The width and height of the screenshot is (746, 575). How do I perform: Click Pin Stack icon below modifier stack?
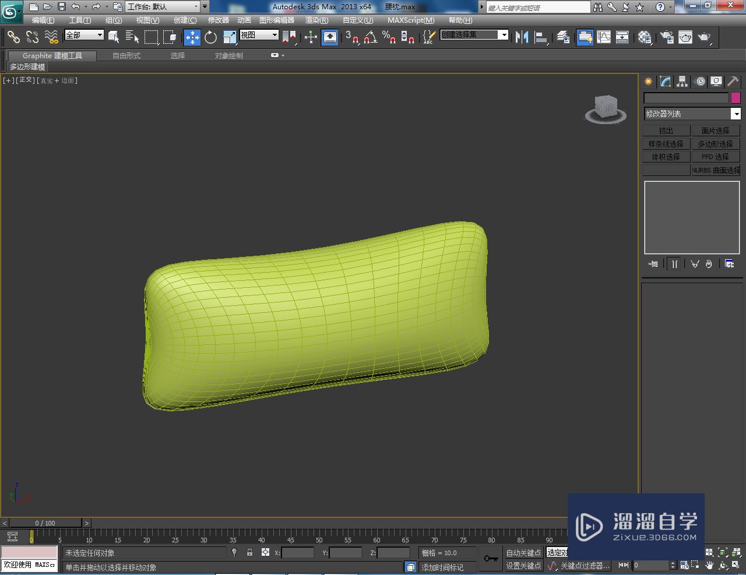(653, 264)
